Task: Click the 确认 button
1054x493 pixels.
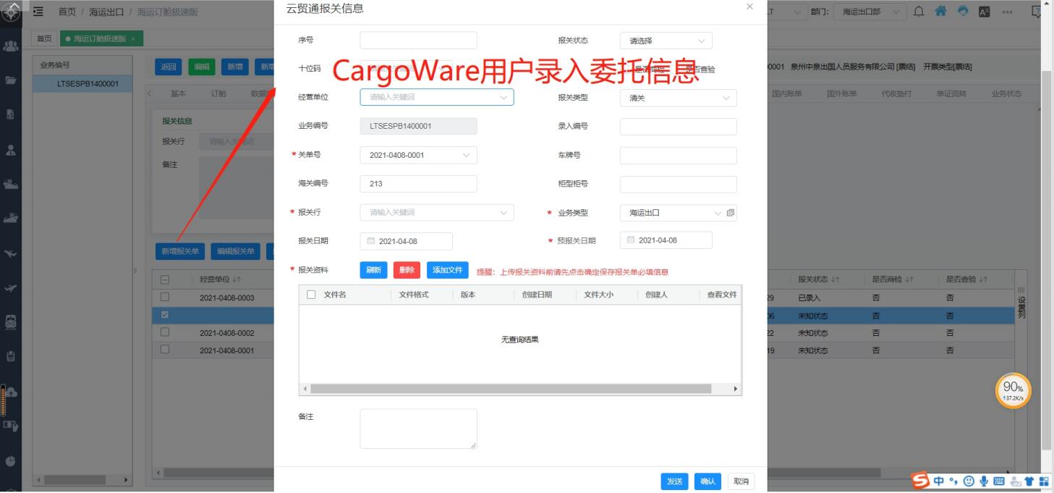Action: 708,481
